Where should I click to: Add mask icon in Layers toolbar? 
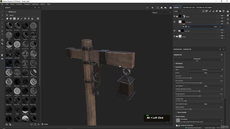coord(207,11)
